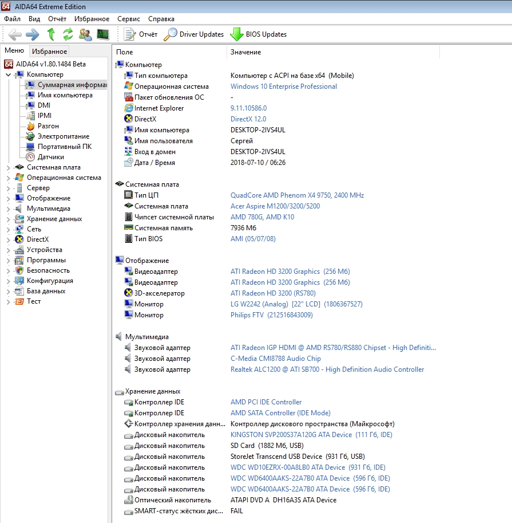Open Driver Updates
The width and height of the screenshot is (512, 523).
coord(194,34)
